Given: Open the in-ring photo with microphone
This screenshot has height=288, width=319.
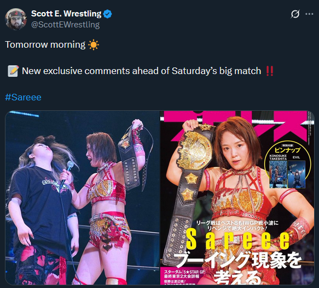Looking at the screenshot, I should point(82,197).
